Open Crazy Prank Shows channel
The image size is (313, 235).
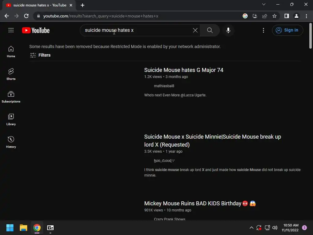[169, 219]
